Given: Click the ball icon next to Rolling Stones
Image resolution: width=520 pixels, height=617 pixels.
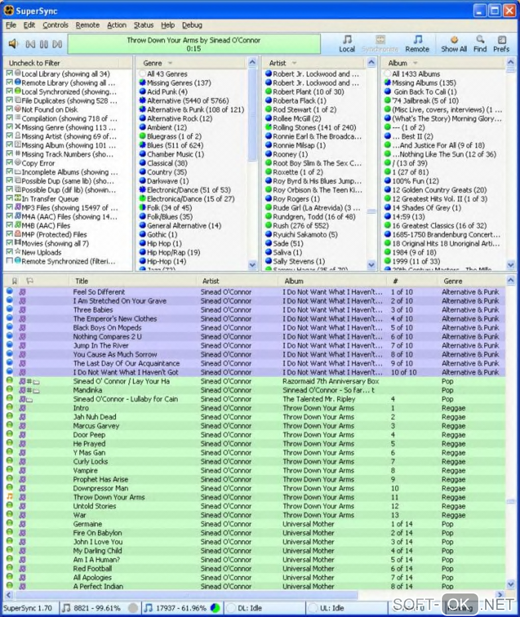Looking at the screenshot, I should [269, 127].
